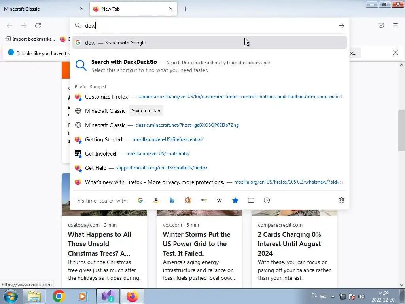Close the Minecraft Classic tab
Viewport: 405px width, 304px height.
click(x=82, y=9)
